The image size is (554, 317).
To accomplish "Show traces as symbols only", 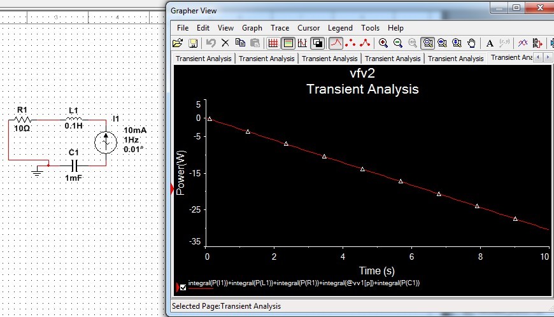I will 350,43.
